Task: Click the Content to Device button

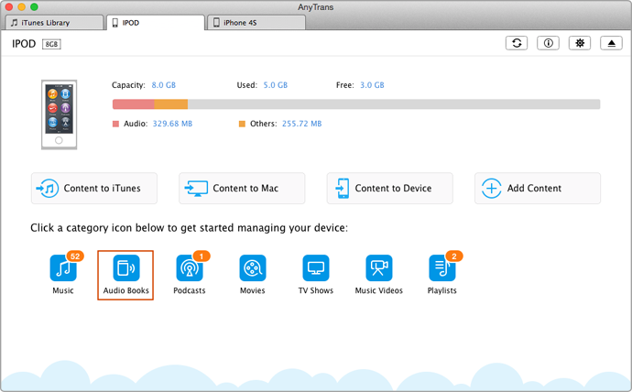Action: (x=390, y=188)
